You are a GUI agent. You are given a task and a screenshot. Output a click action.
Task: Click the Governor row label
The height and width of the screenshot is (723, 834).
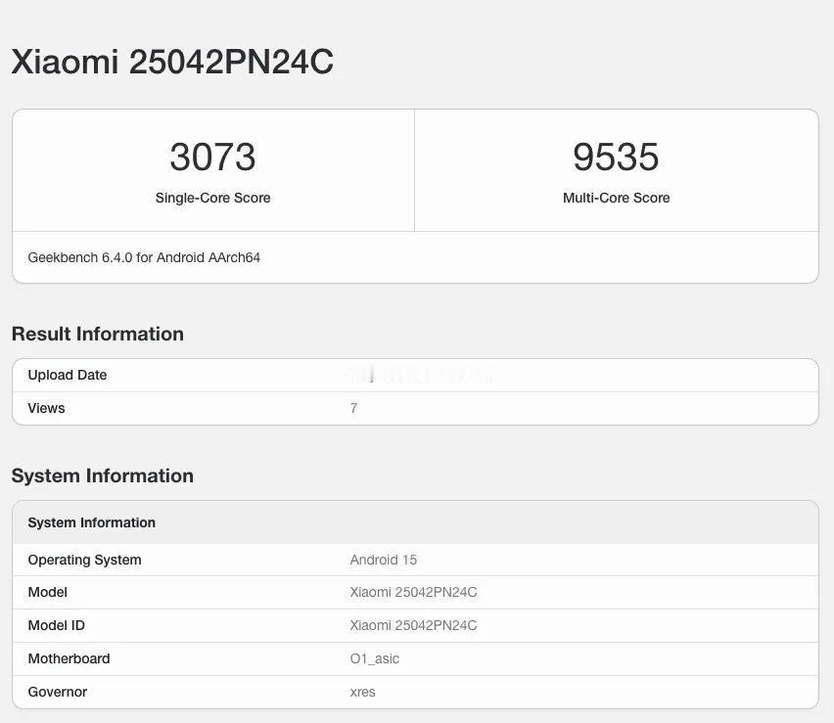58,692
